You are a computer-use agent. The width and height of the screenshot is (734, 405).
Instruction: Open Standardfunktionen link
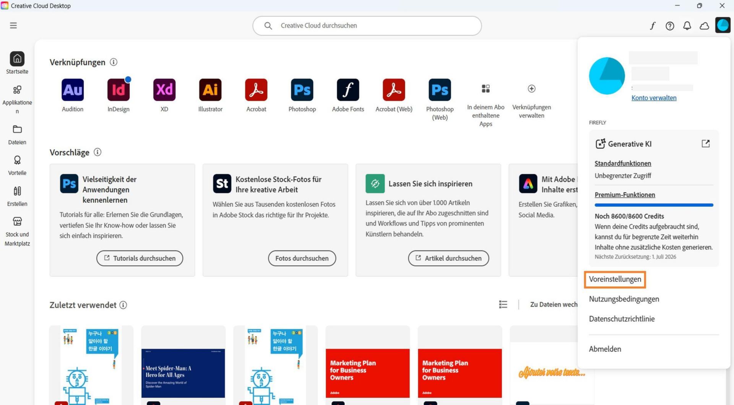(x=623, y=163)
